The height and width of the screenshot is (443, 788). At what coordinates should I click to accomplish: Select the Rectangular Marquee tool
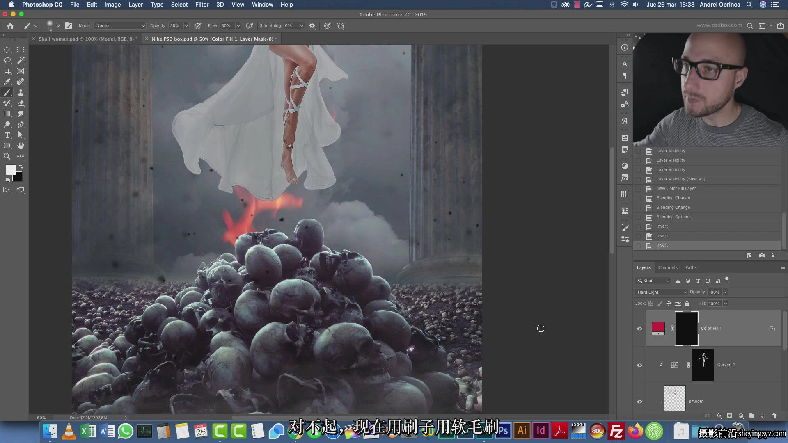[21, 50]
